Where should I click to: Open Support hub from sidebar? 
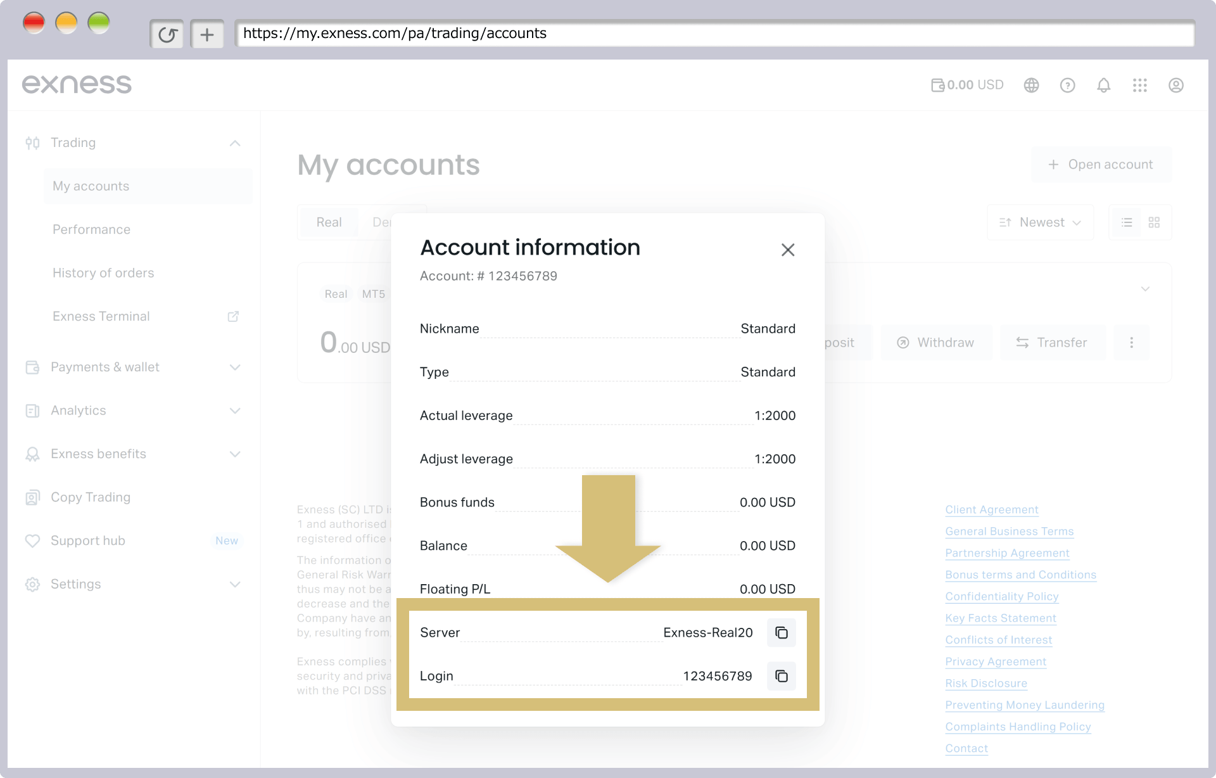point(88,540)
